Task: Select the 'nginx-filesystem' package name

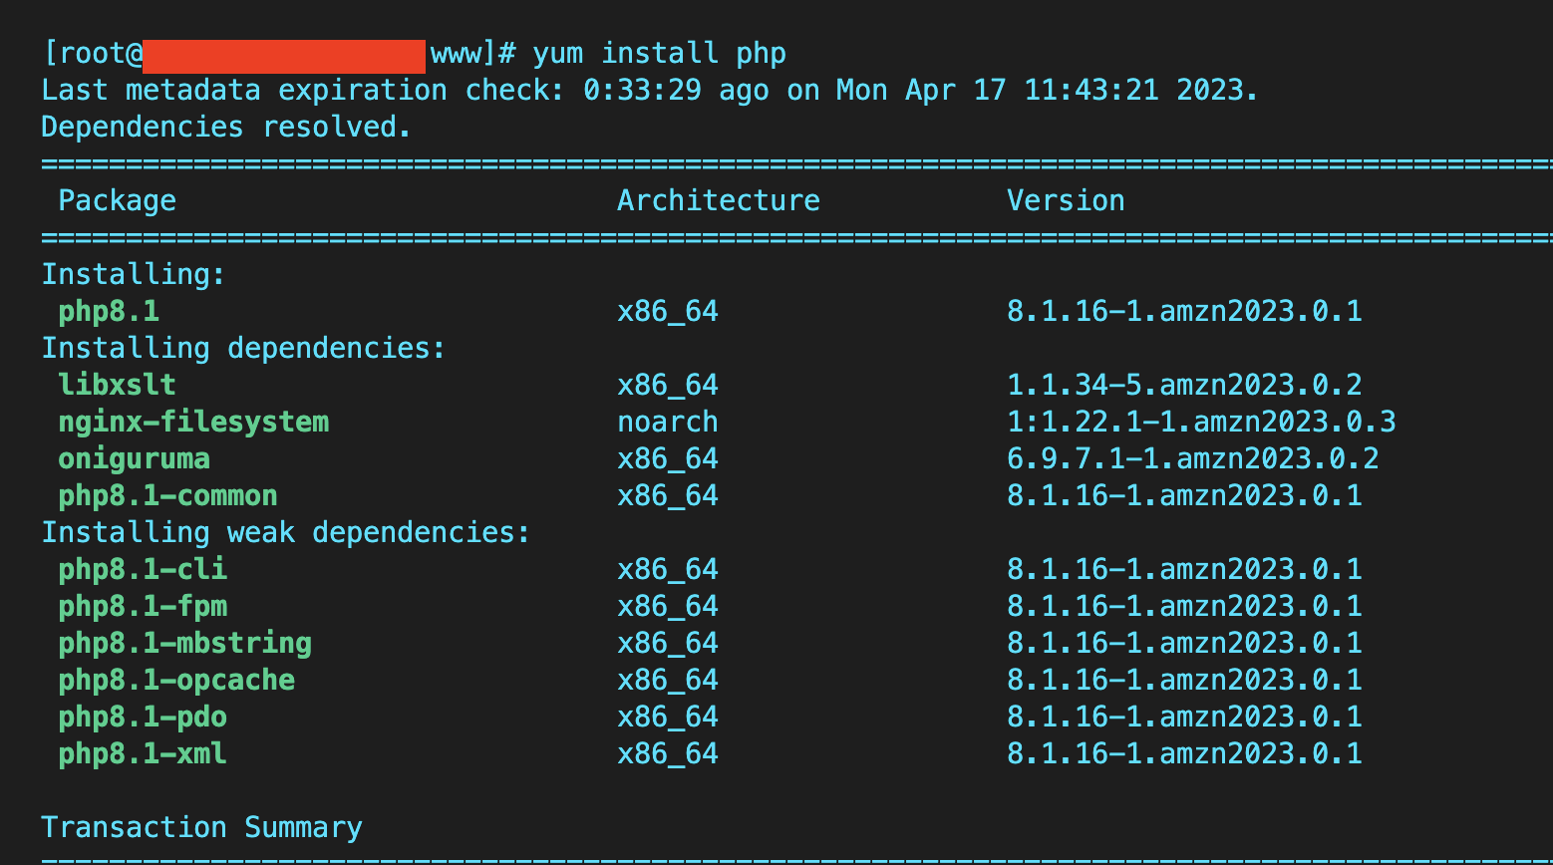Action: coord(193,422)
